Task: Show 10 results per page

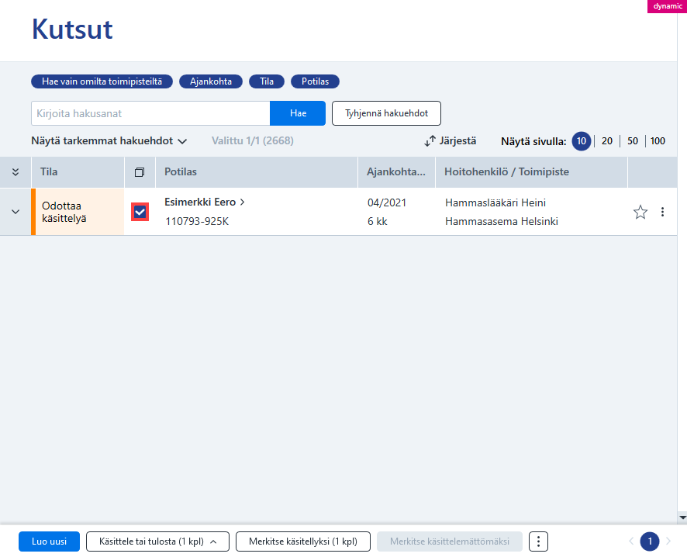Action: [582, 141]
